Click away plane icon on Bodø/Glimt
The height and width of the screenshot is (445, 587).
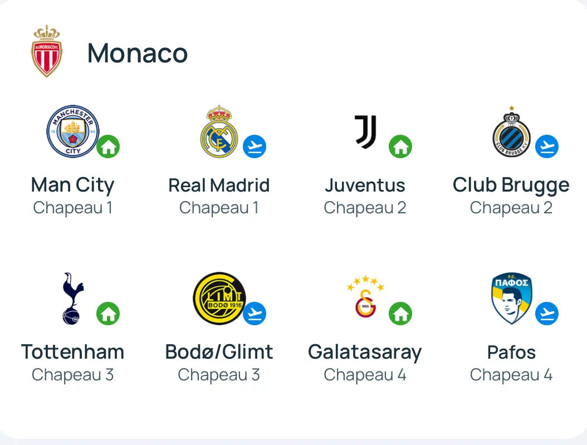click(x=255, y=313)
